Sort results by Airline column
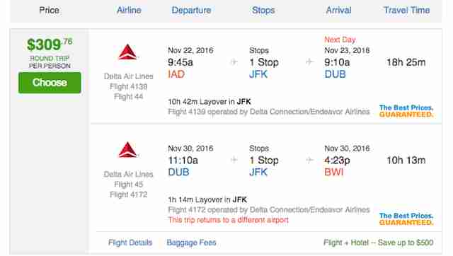453x256 pixels. pos(129,11)
